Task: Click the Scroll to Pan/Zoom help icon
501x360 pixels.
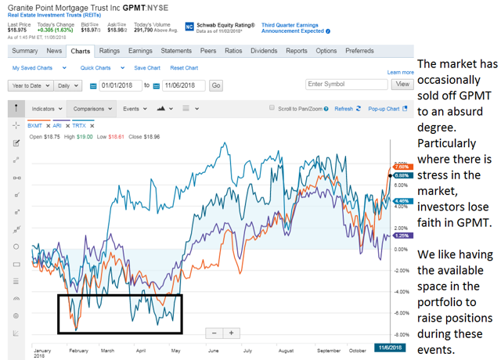Action: [x=326, y=109]
